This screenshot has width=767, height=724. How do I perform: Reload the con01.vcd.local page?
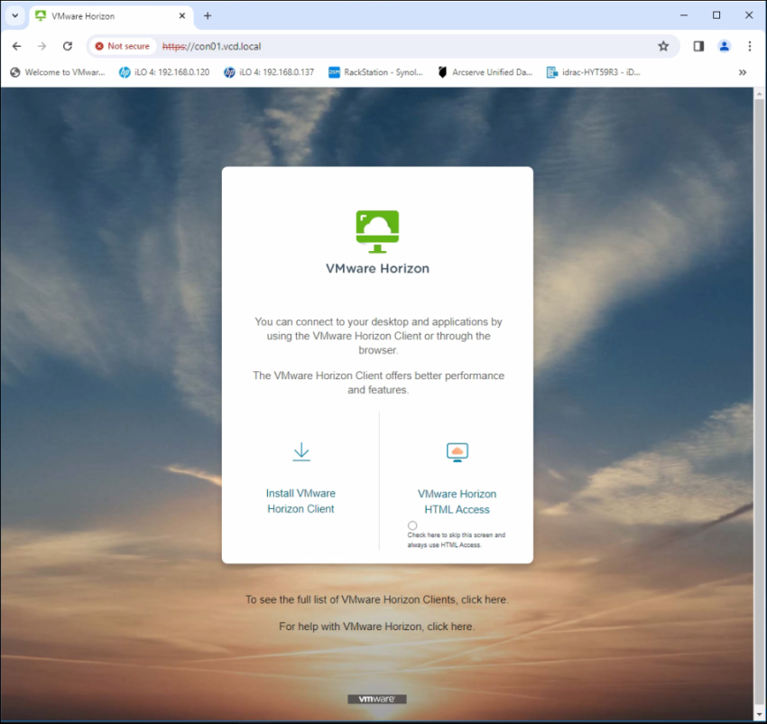[x=68, y=46]
